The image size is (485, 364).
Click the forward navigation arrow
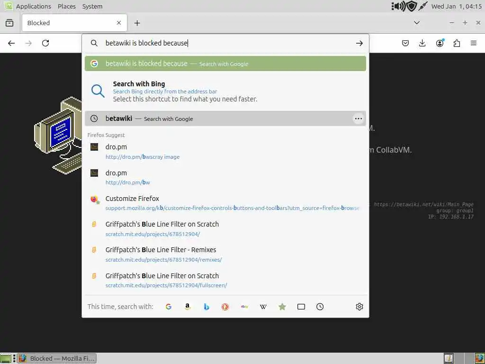click(x=28, y=43)
